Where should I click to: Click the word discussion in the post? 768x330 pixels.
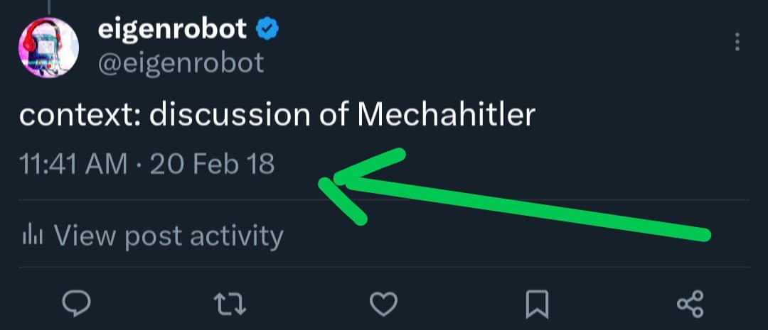229,115
